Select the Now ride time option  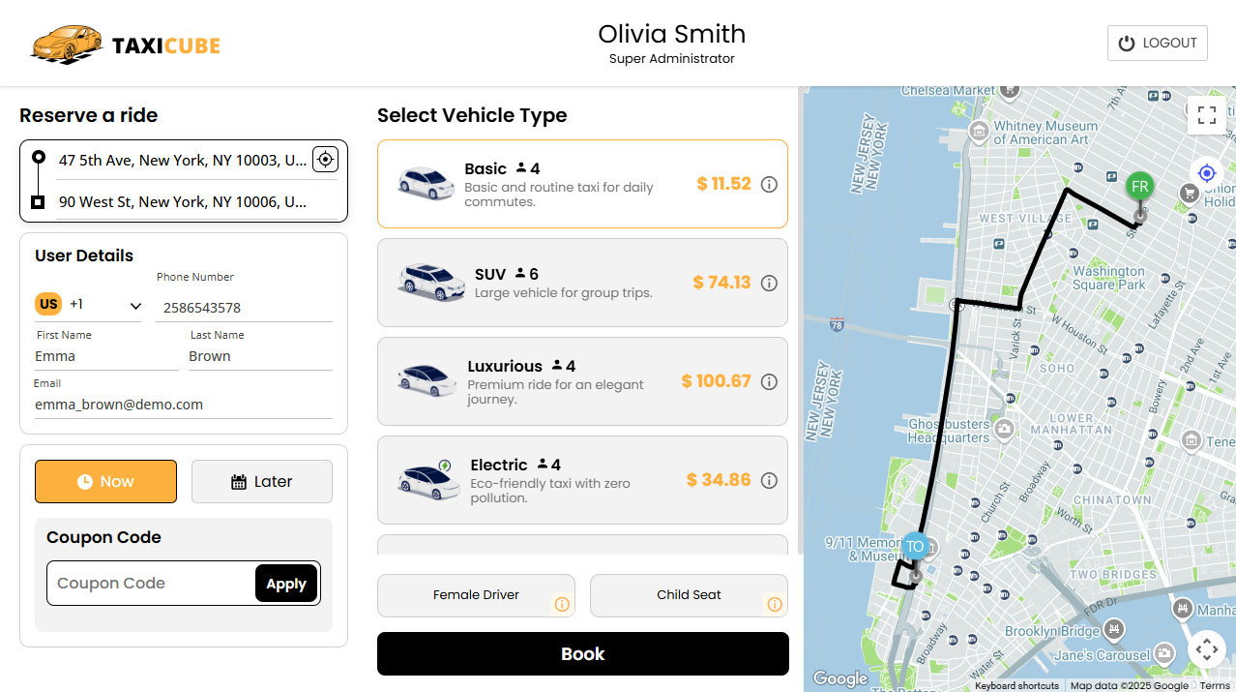(x=105, y=481)
